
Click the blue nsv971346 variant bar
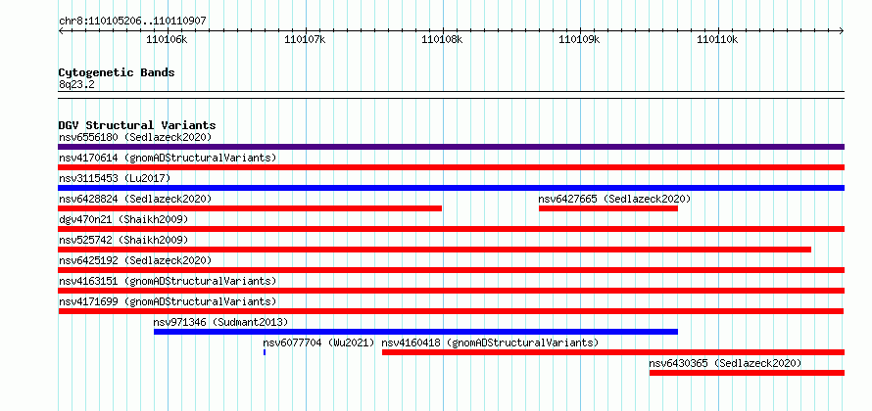click(416, 332)
